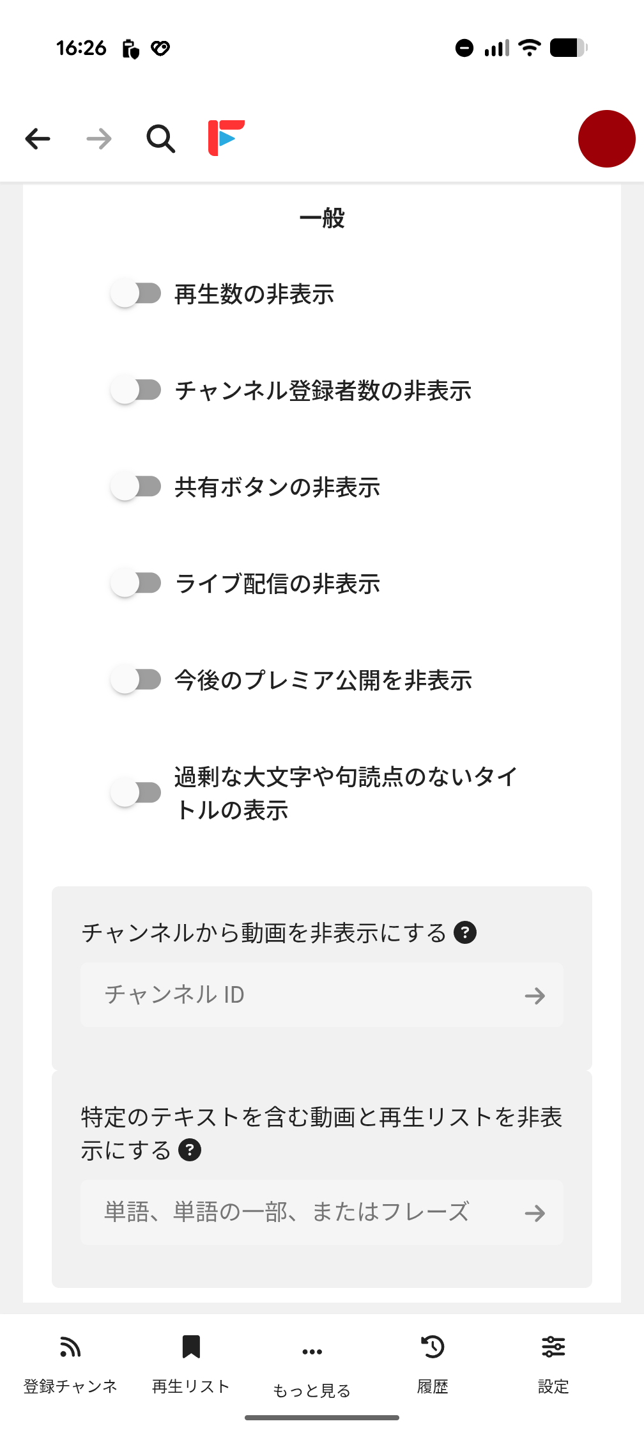
Task: Tap the back arrow icon
Action: point(38,139)
